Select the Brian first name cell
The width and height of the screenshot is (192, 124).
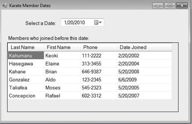62,72
